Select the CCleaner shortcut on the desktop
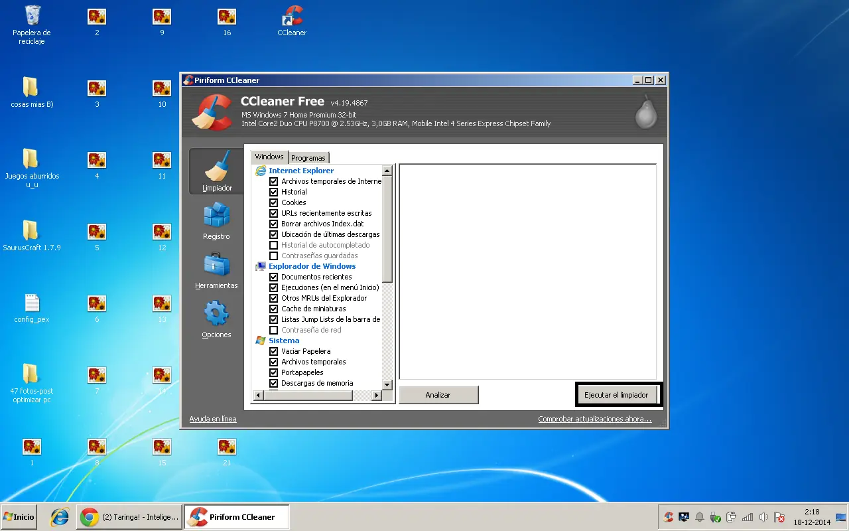 tap(292, 21)
